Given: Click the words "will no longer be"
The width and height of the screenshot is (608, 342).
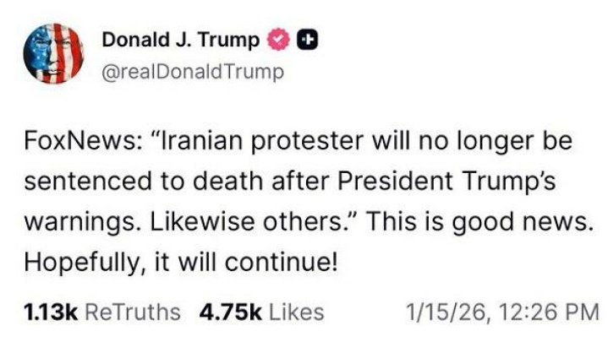Looking at the screenshot, I should [472, 140].
